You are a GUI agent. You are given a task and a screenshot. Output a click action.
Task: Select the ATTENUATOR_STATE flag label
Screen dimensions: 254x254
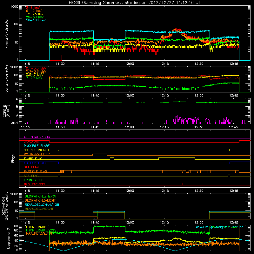[x=38, y=137]
